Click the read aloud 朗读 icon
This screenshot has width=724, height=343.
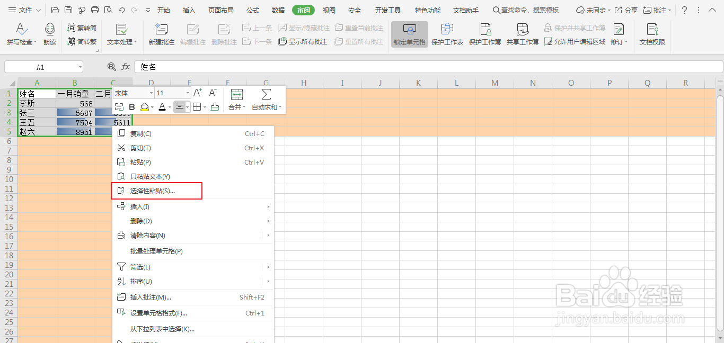click(x=50, y=34)
